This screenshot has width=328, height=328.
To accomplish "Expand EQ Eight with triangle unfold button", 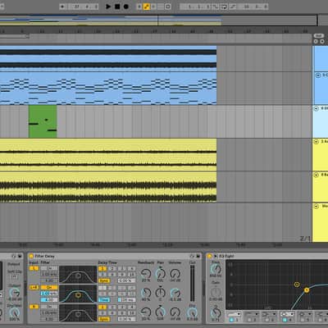I will tap(216, 256).
